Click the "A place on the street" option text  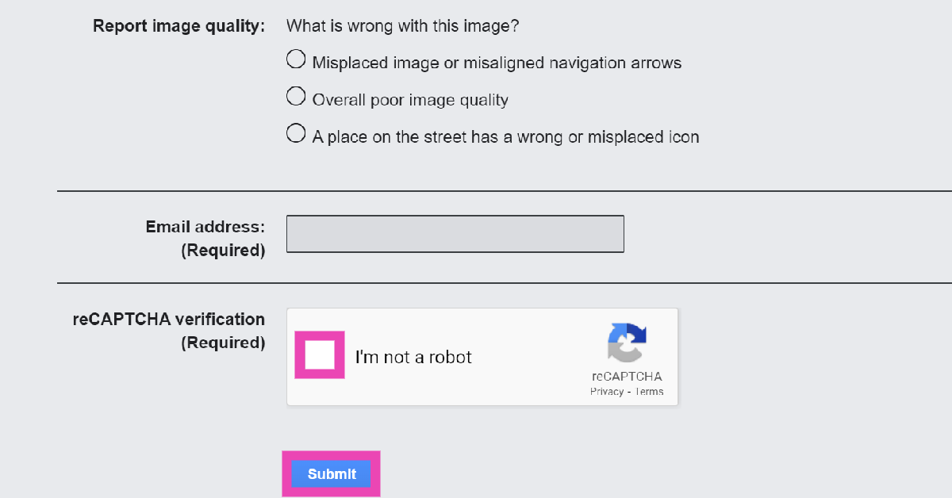[505, 137]
